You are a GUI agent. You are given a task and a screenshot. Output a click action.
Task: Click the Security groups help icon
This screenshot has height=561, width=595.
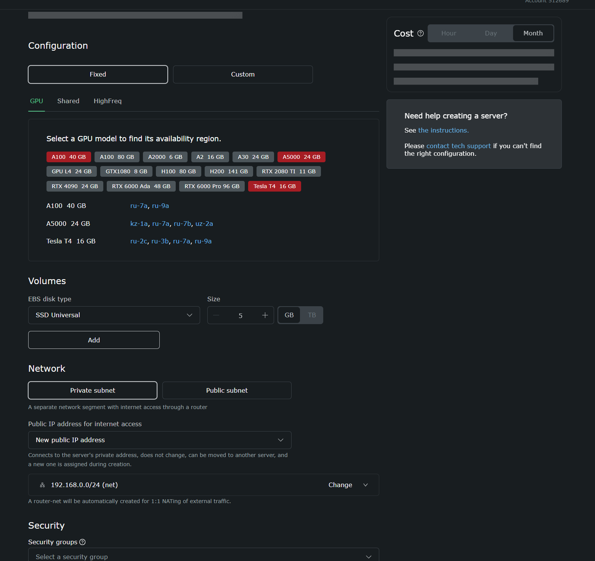tap(82, 542)
